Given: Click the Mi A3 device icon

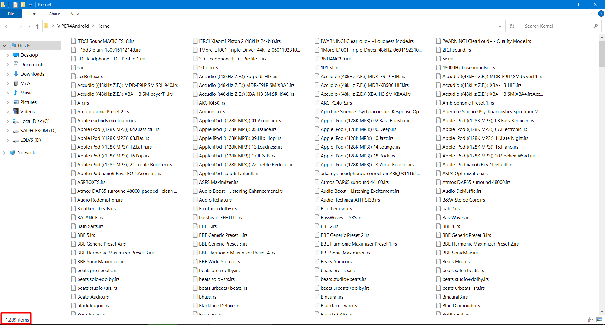Looking at the screenshot, I should coord(16,83).
